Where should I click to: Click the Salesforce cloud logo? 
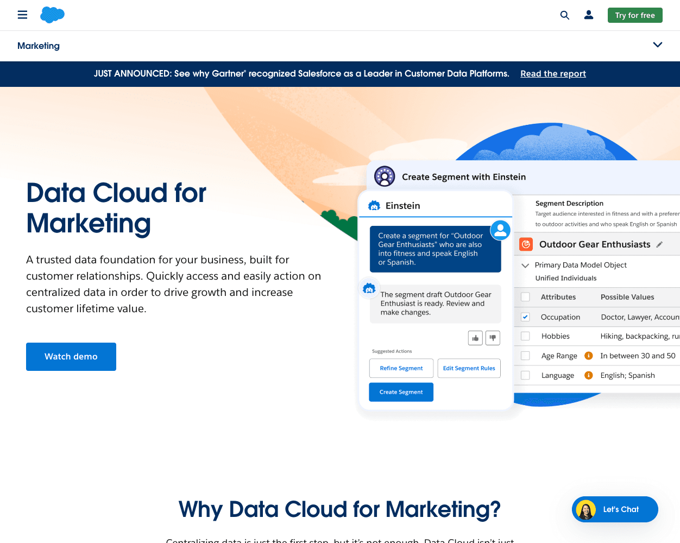point(52,15)
